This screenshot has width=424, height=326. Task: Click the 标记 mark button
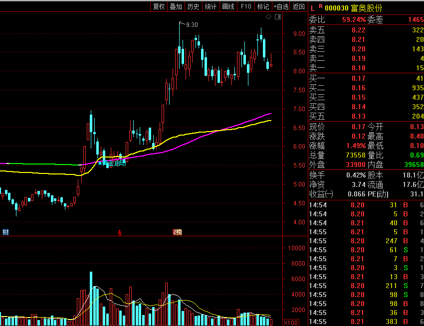(263, 7)
